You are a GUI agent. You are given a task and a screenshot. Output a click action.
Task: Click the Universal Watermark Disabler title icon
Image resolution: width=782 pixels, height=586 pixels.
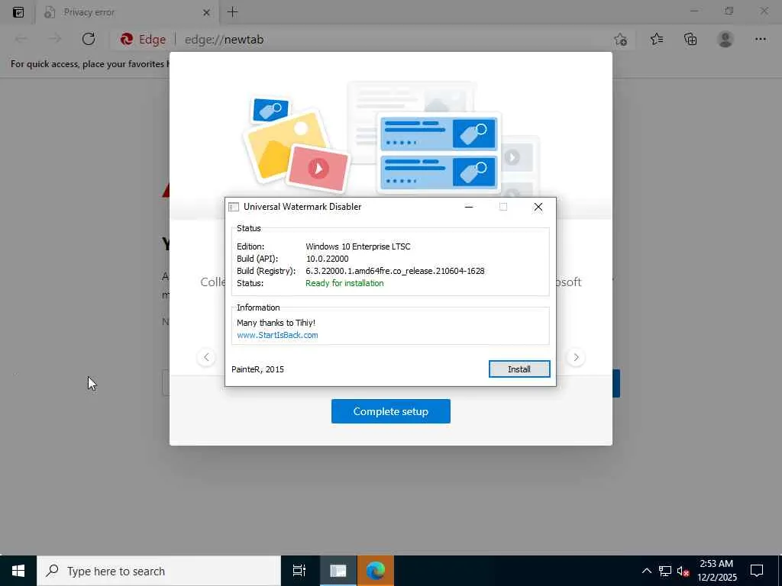[234, 207]
